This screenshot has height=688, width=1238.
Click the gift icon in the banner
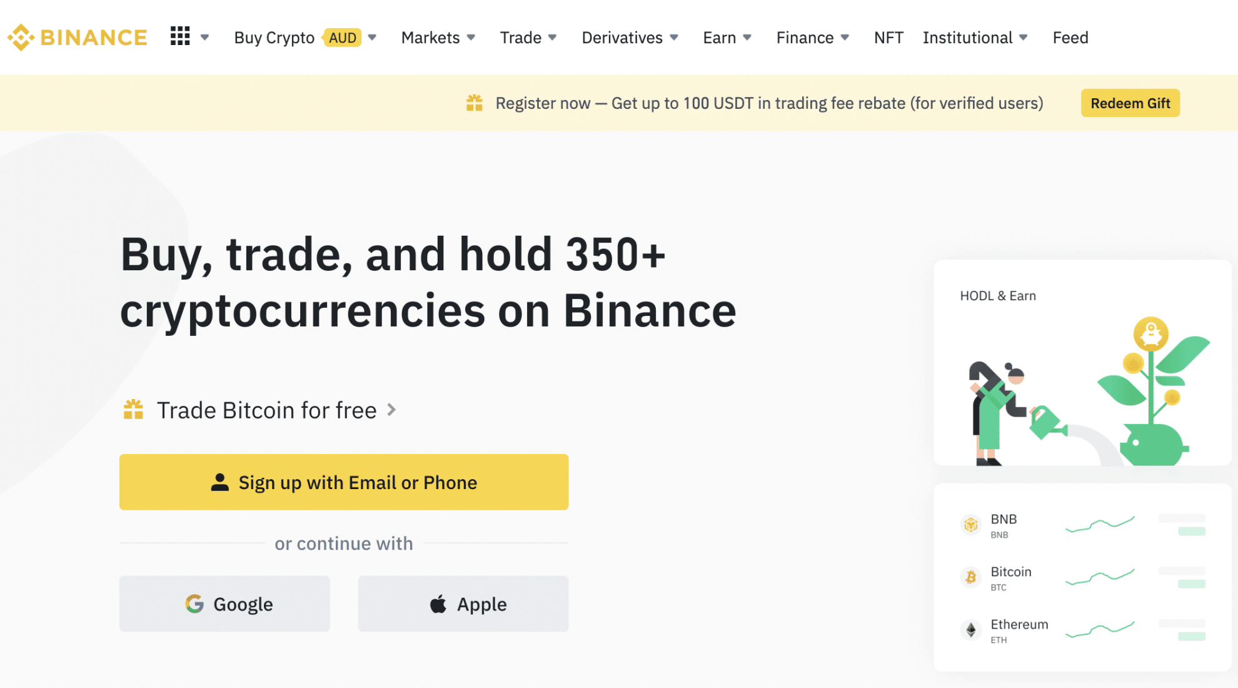click(474, 103)
